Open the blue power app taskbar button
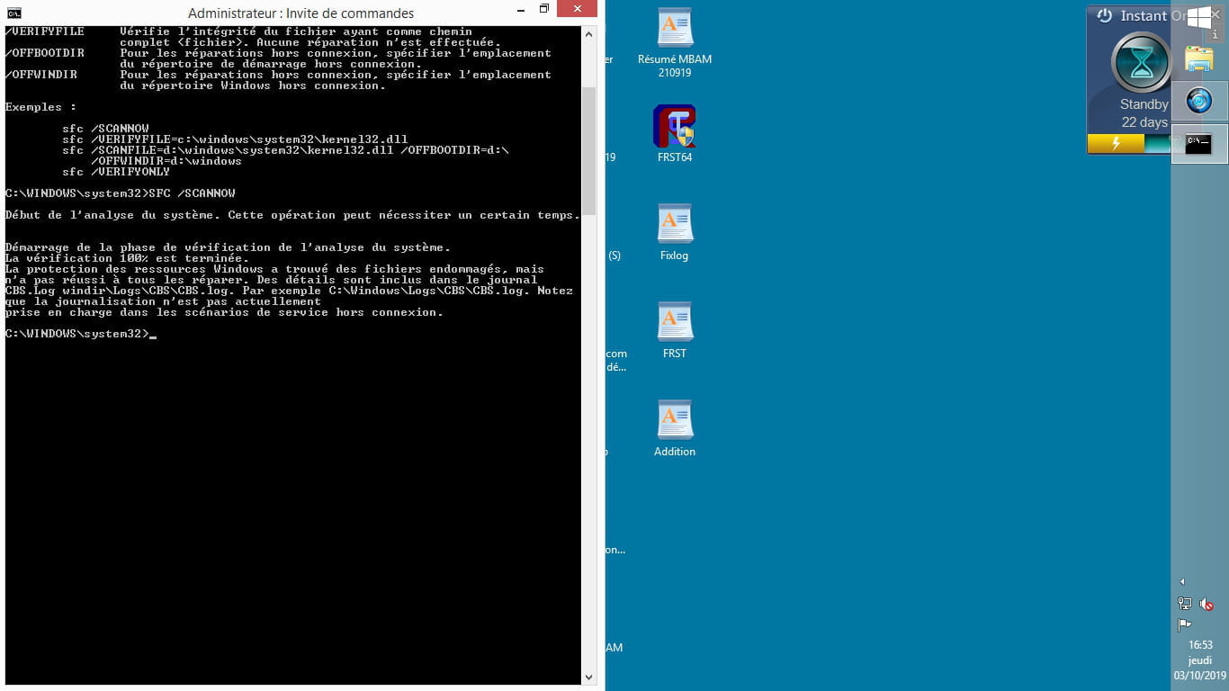Screen dimensions: 1229x691 tap(1199, 102)
